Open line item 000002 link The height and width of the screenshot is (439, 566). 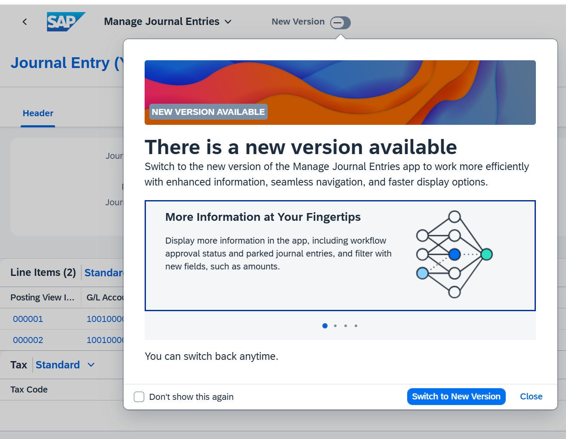(x=28, y=340)
